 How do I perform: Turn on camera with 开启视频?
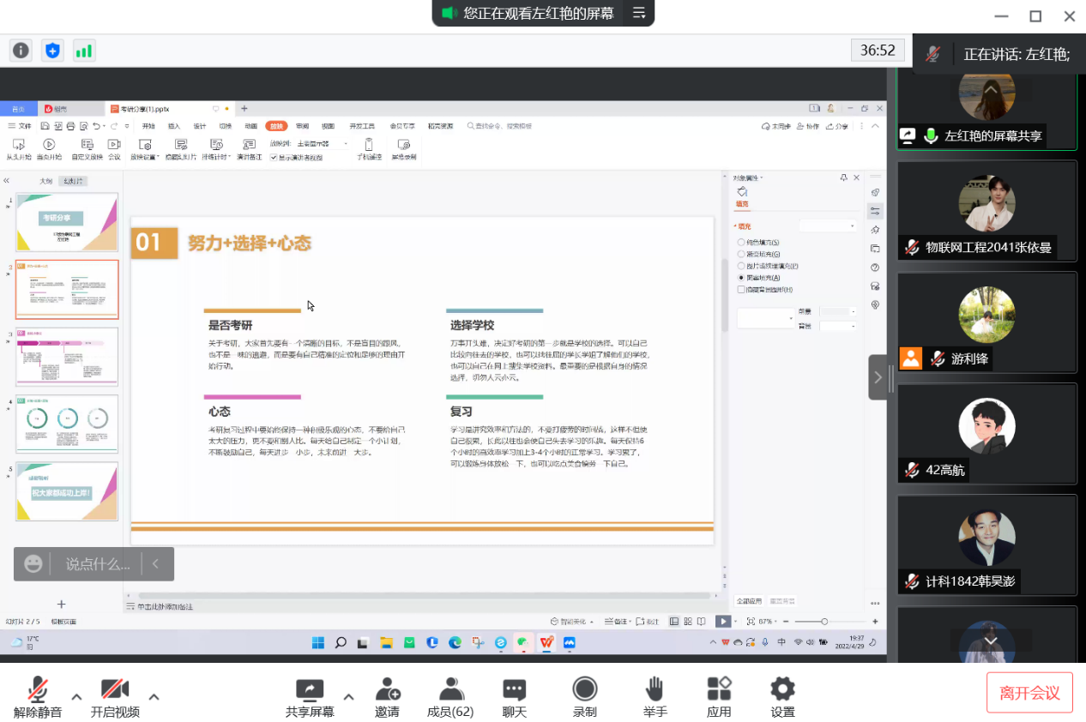click(x=115, y=696)
